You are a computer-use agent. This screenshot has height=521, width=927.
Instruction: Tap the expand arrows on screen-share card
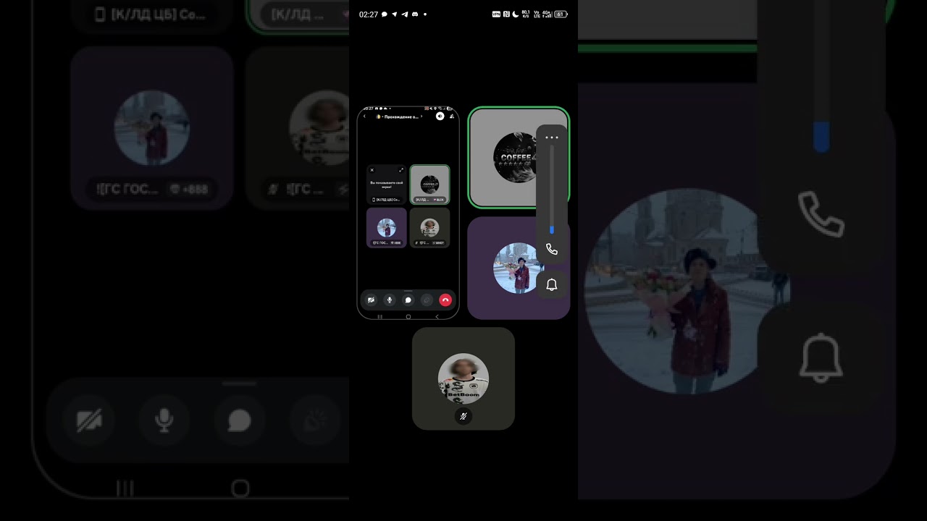pos(401,170)
